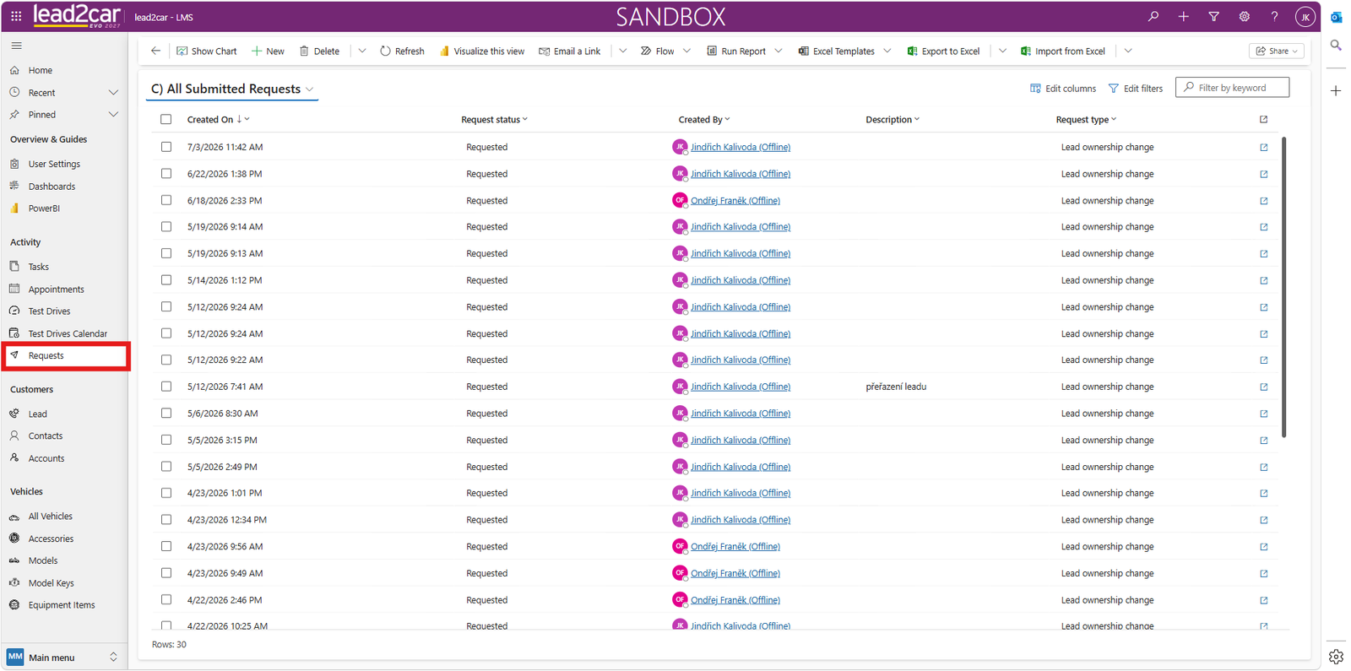Image resolution: width=1351 pixels, height=671 pixels.
Task: Click the search magnifier in header
Action: click(x=1153, y=16)
